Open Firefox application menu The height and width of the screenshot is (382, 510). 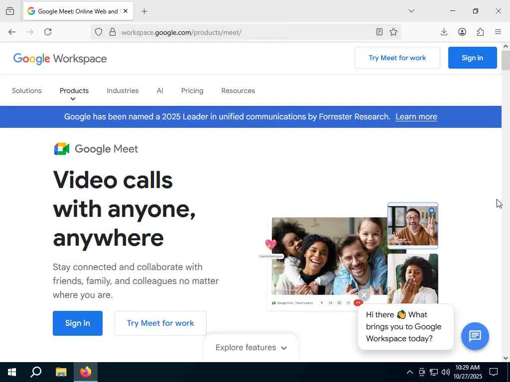[x=498, y=32]
